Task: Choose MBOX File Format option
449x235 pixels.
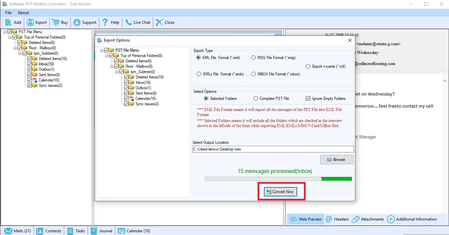Action: point(254,74)
